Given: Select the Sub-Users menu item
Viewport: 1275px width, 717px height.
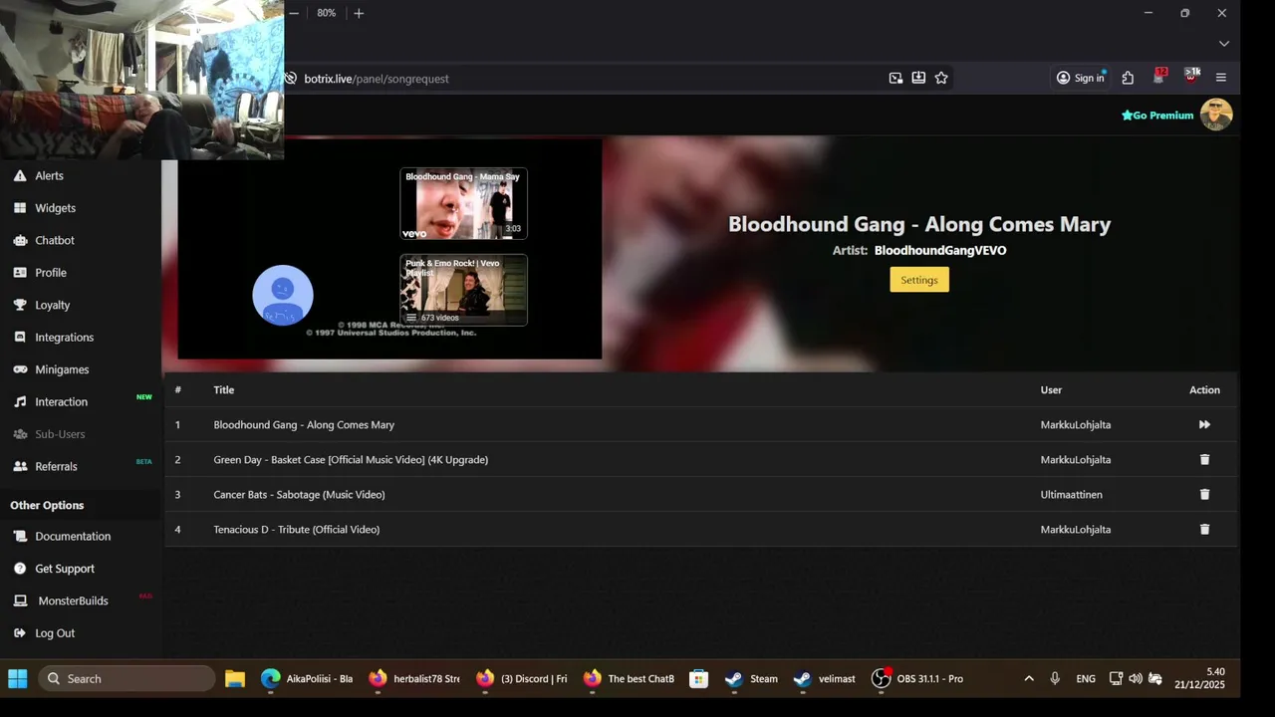Looking at the screenshot, I should 60,434.
